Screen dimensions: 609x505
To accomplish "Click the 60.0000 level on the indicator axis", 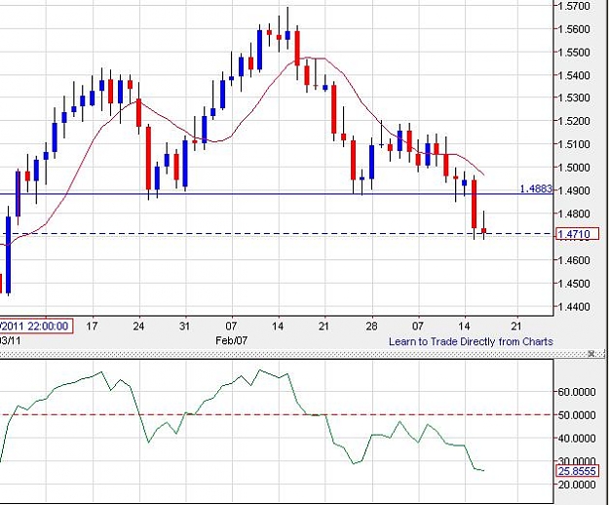I will (x=577, y=392).
